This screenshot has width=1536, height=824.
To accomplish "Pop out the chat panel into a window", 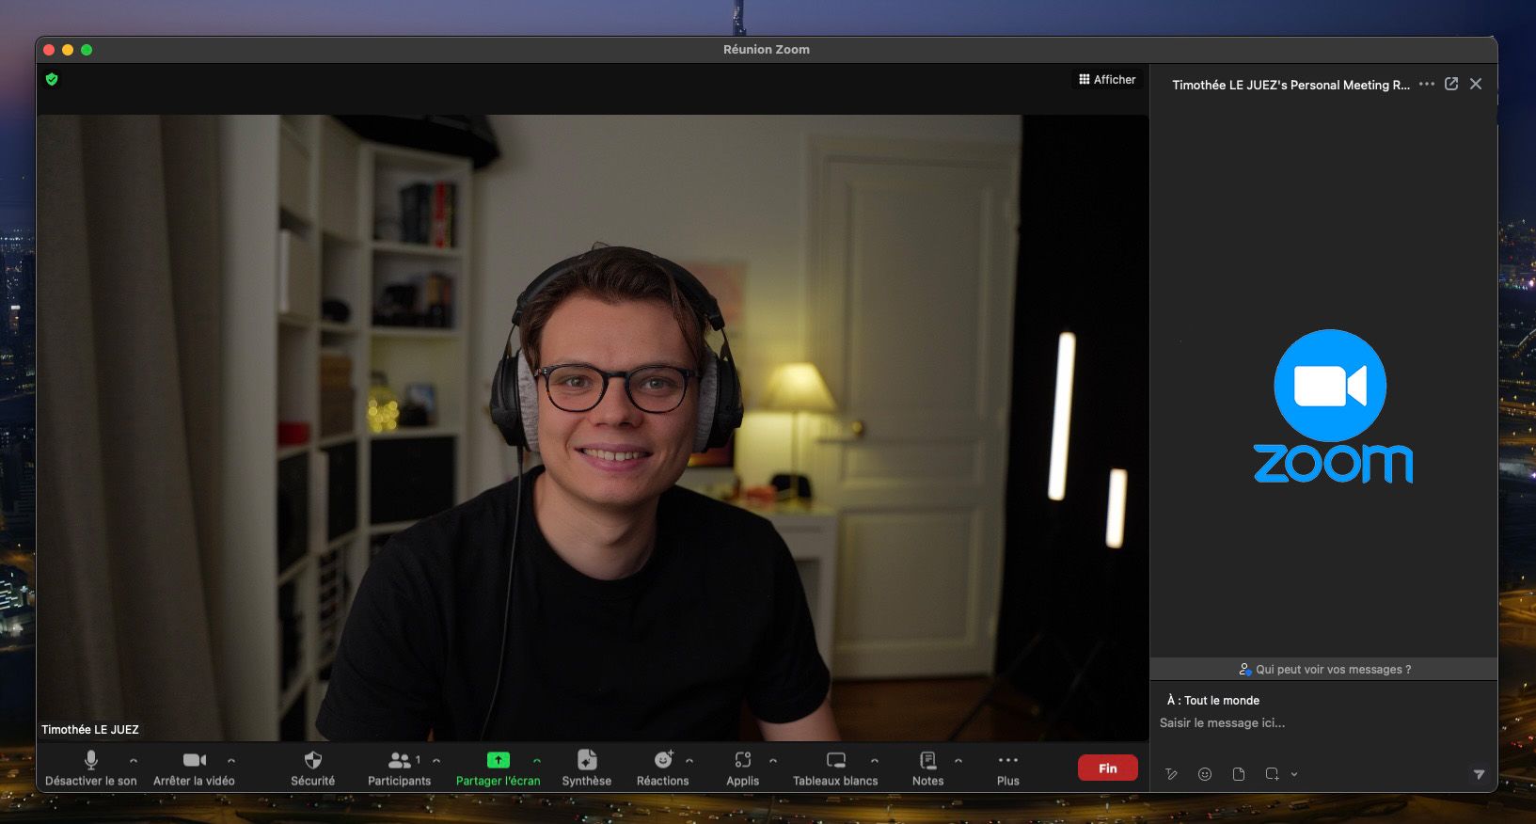I will tap(1451, 84).
